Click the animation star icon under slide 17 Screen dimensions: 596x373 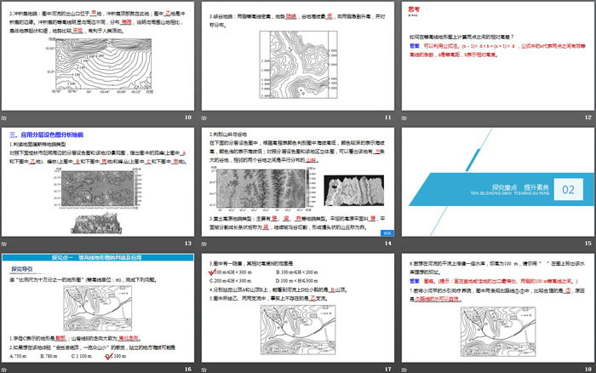point(204,370)
